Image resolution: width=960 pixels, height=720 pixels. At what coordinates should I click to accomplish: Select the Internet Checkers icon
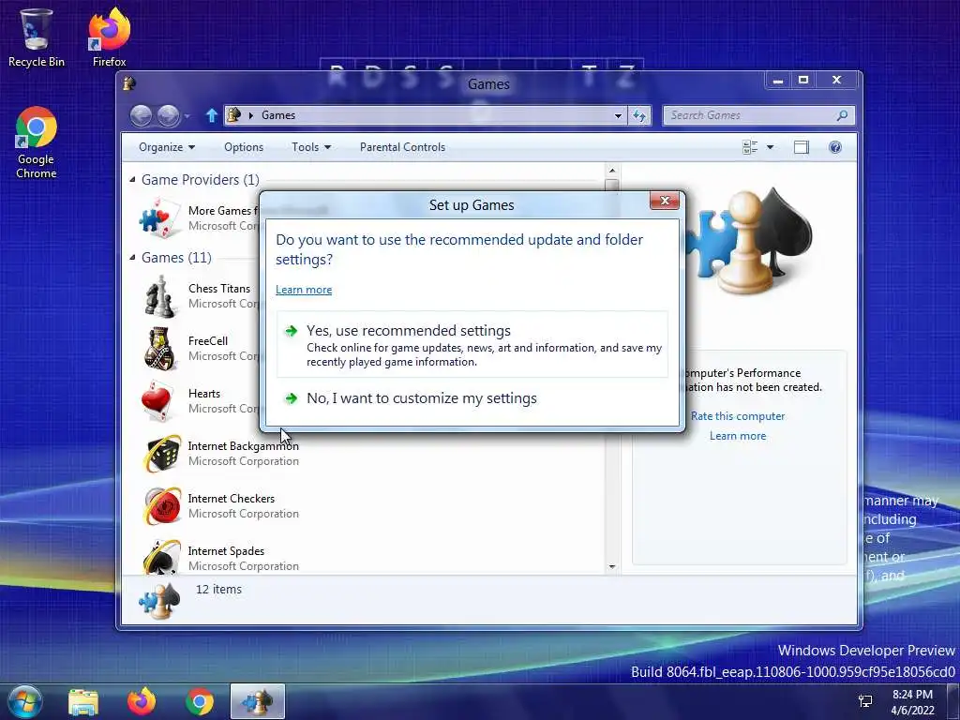[x=161, y=506]
